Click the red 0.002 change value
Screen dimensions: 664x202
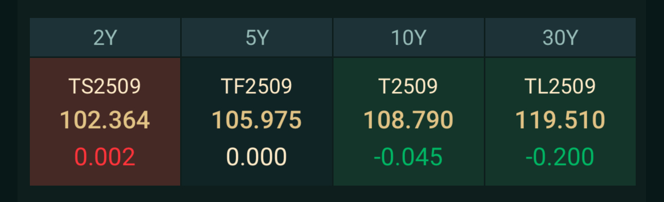point(105,157)
